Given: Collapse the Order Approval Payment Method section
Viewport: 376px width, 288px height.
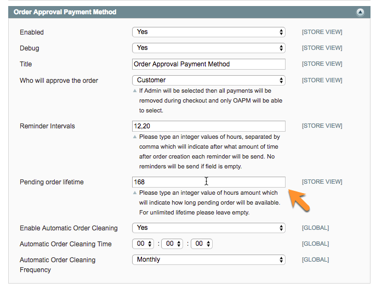Looking at the screenshot, I should (360, 12).
